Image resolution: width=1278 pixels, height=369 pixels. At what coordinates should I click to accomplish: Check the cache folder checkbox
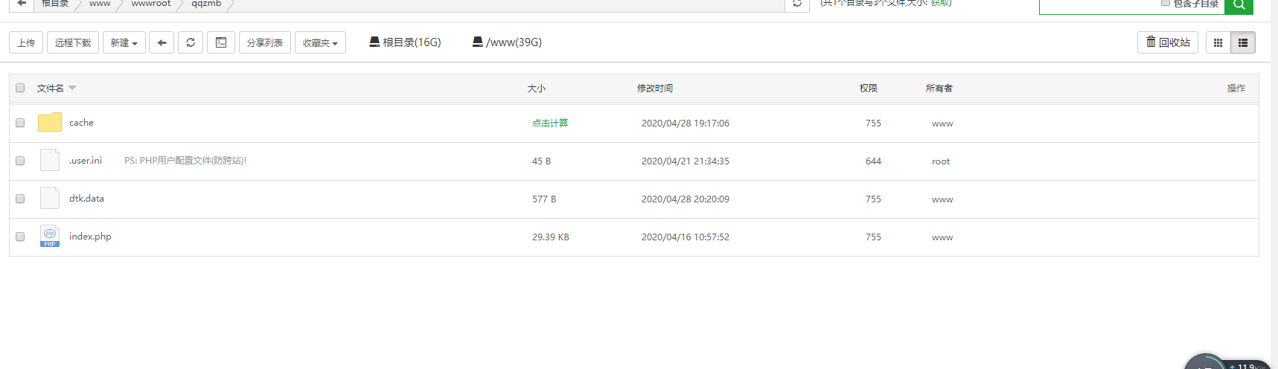[x=20, y=123]
